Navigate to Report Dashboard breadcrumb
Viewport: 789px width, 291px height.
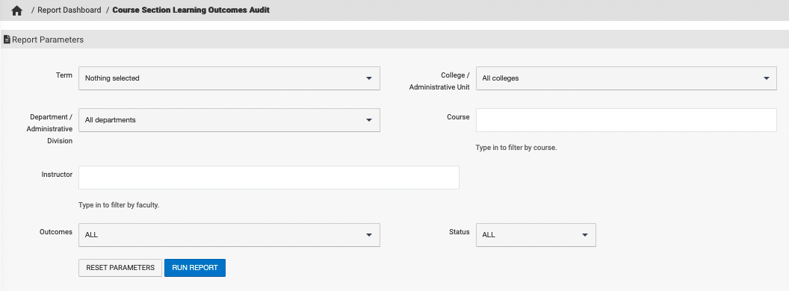69,10
